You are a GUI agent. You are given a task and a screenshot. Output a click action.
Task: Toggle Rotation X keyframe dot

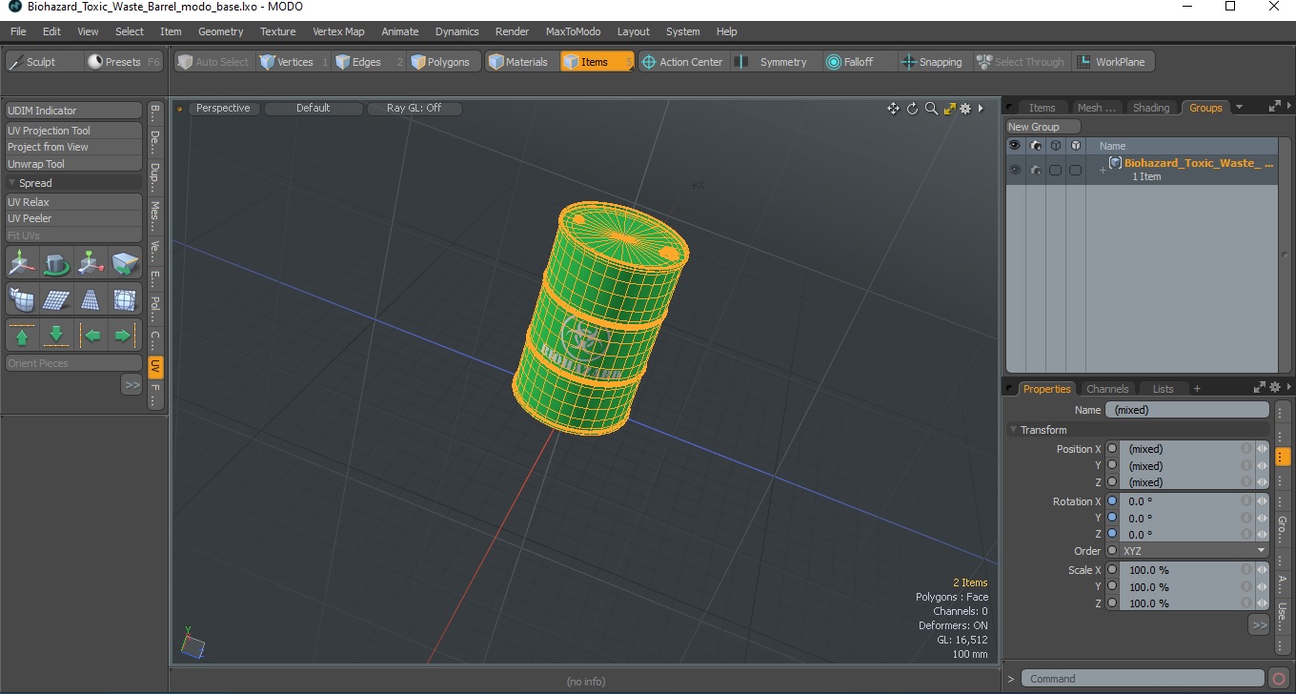pyautogui.click(x=1112, y=501)
